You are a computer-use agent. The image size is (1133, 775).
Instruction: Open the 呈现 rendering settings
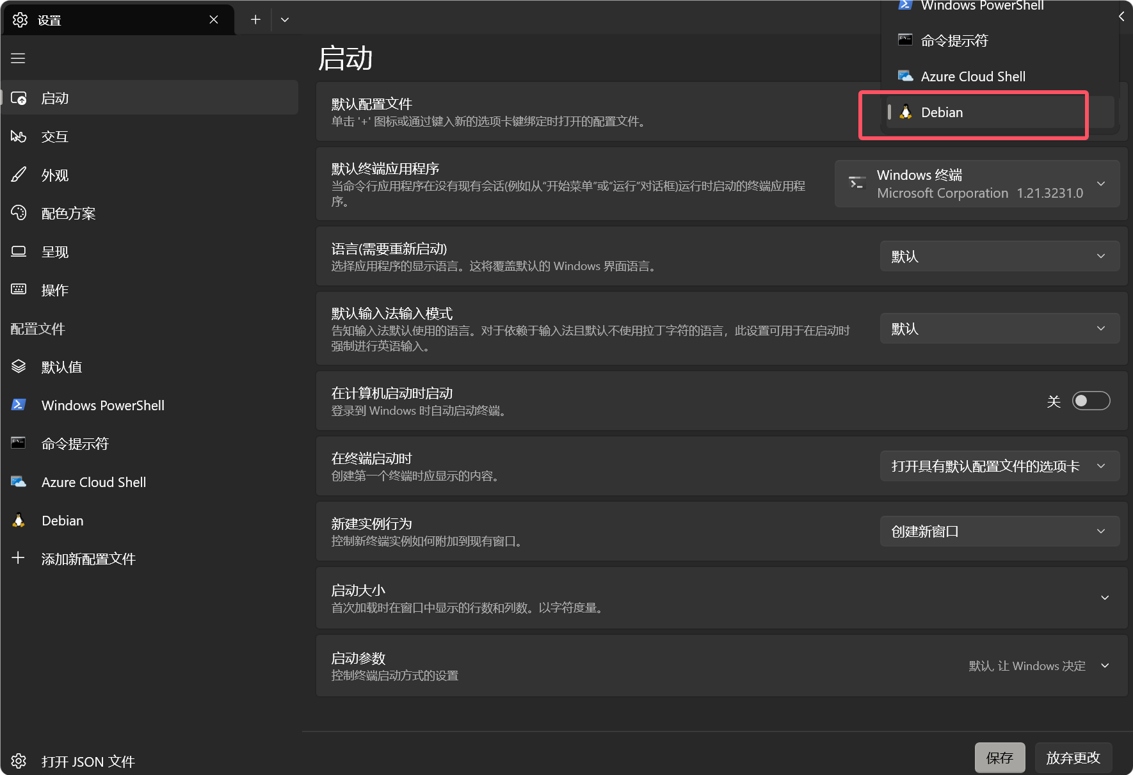[x=54, y=251]
